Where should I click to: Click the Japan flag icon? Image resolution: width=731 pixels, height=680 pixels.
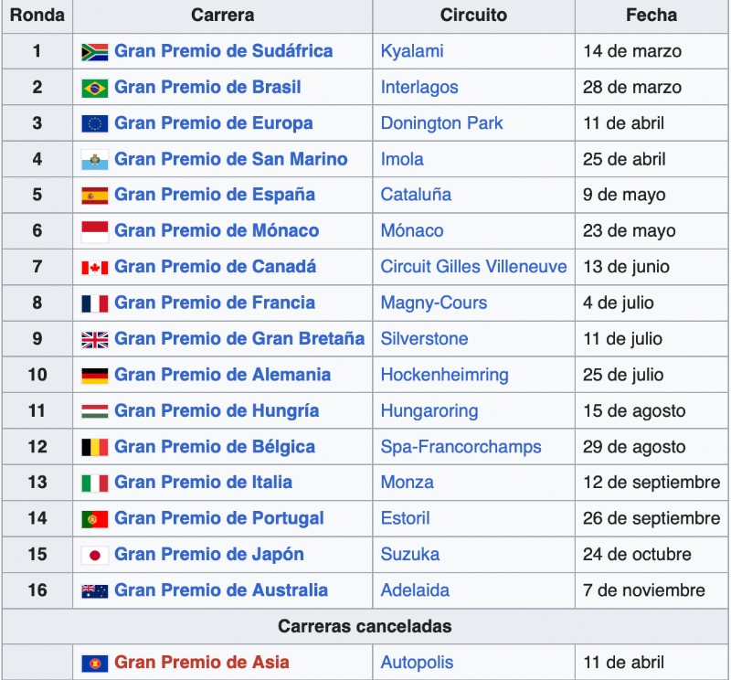(x=95, y=555)
